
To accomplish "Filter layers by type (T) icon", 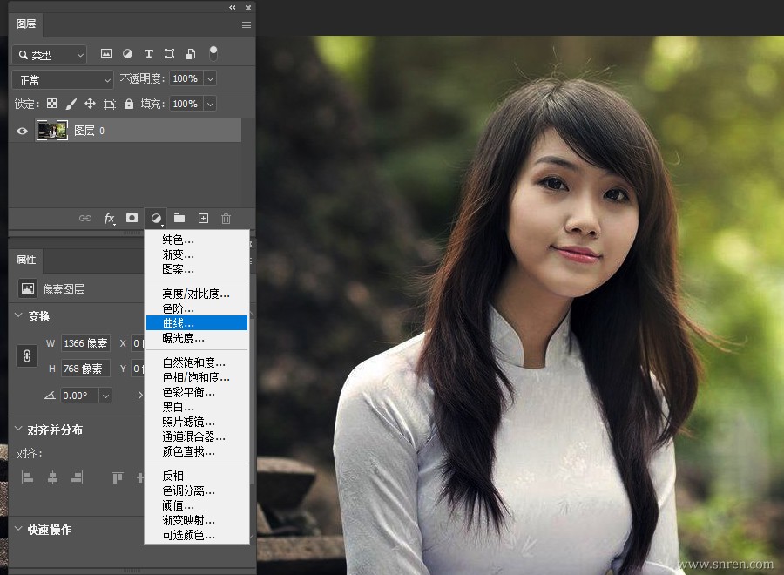I will click(148, 53).
